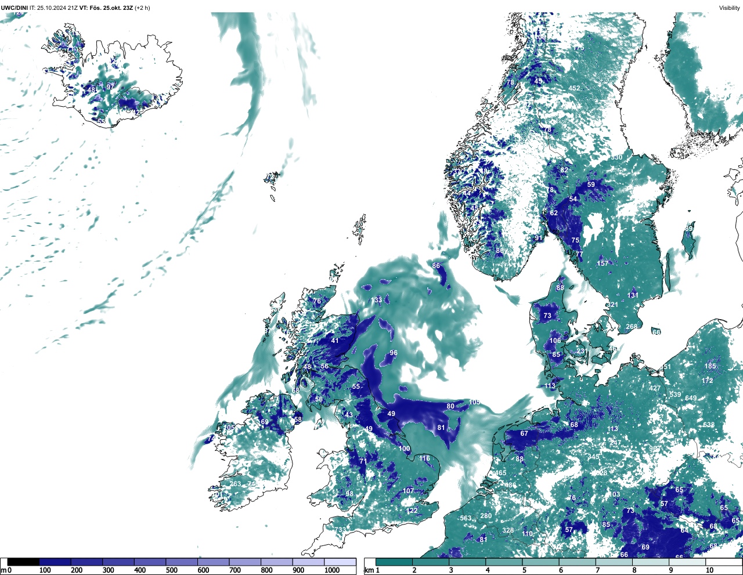Click the "41" value over Scotland

335,341
